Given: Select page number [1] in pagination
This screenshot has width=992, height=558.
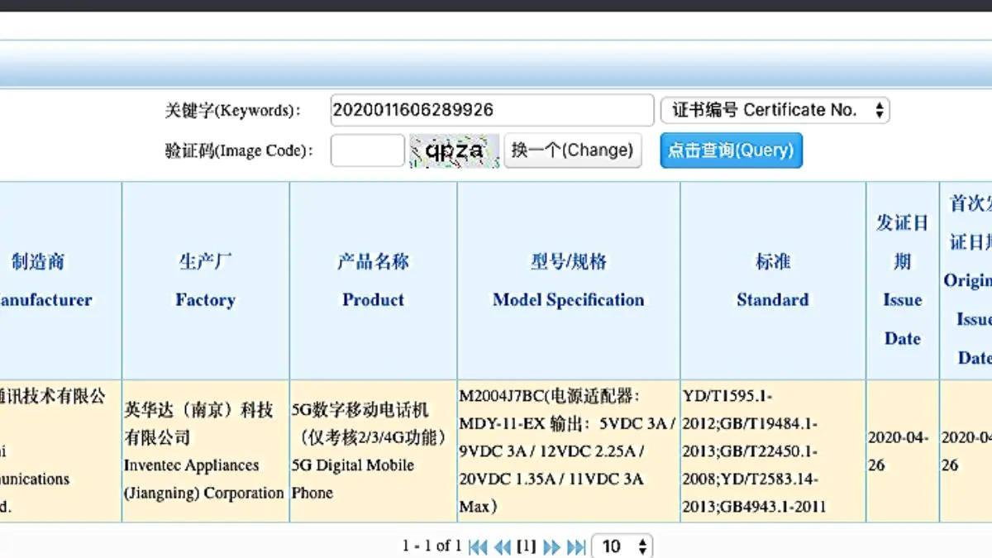Looking at the screenshot, I should pos(527,546).
